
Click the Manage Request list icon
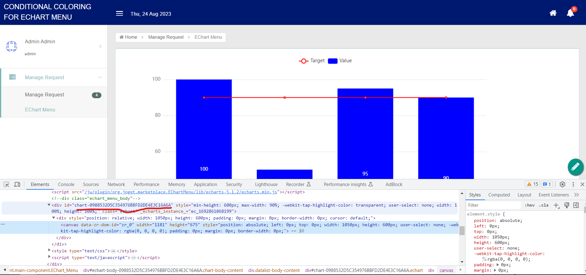click(x=13, y=77)
